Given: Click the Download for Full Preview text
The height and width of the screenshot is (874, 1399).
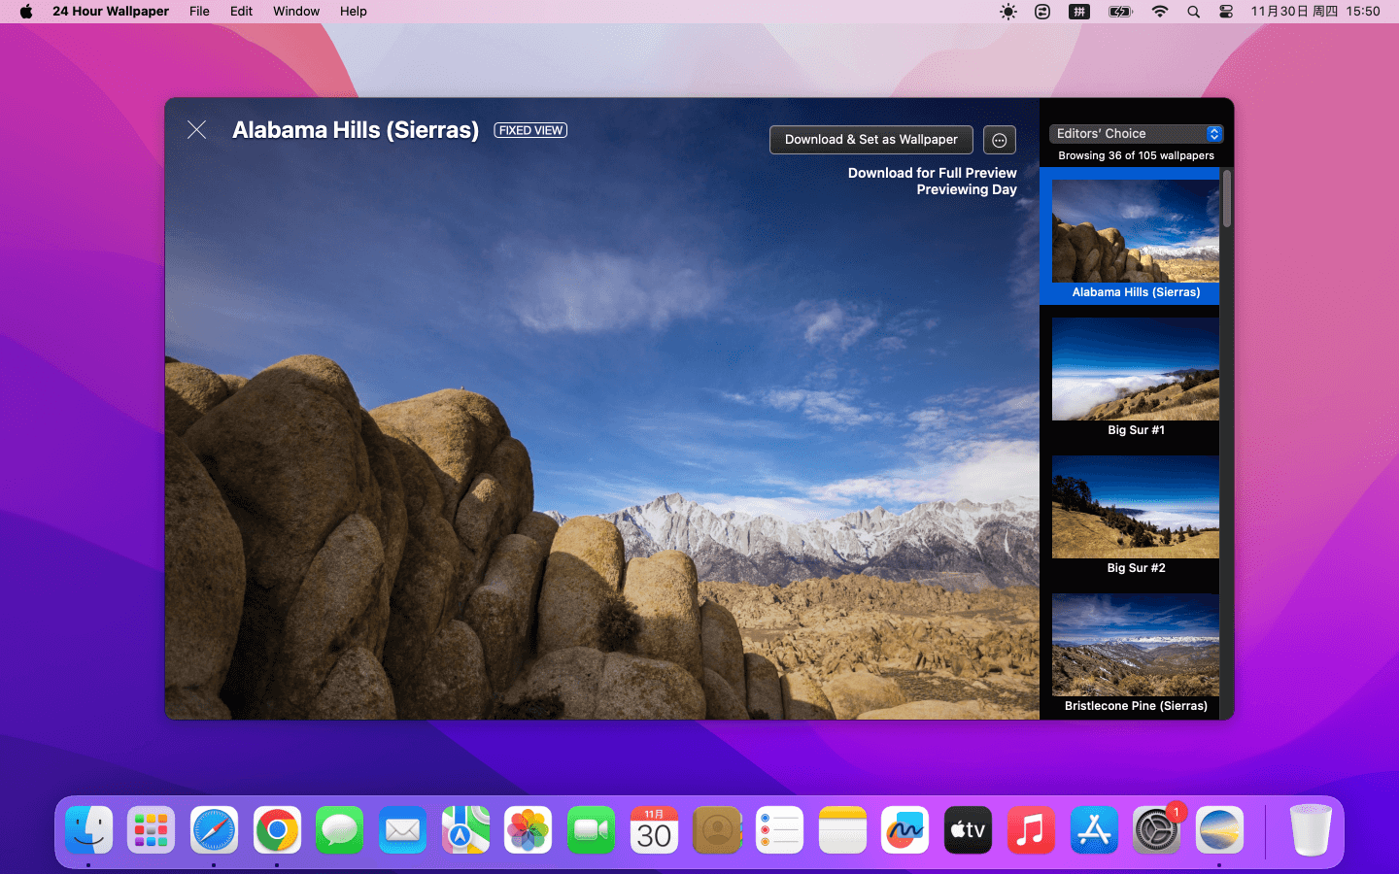Looking at the screenshot, I should click(x=932, y=173).
